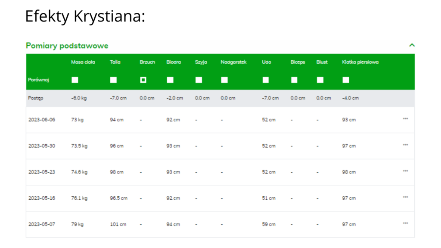Check the Udo compare checkbox
The height and width of the screenshot is (248, 441).
266,80
